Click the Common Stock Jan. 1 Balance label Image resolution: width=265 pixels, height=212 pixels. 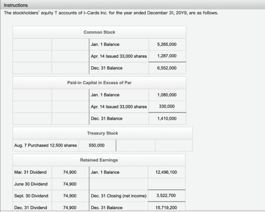(x=105, y=44)
